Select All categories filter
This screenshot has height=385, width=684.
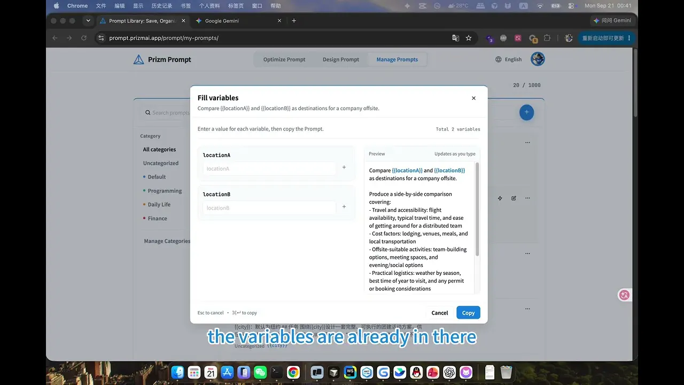click(x=159, y=150)
